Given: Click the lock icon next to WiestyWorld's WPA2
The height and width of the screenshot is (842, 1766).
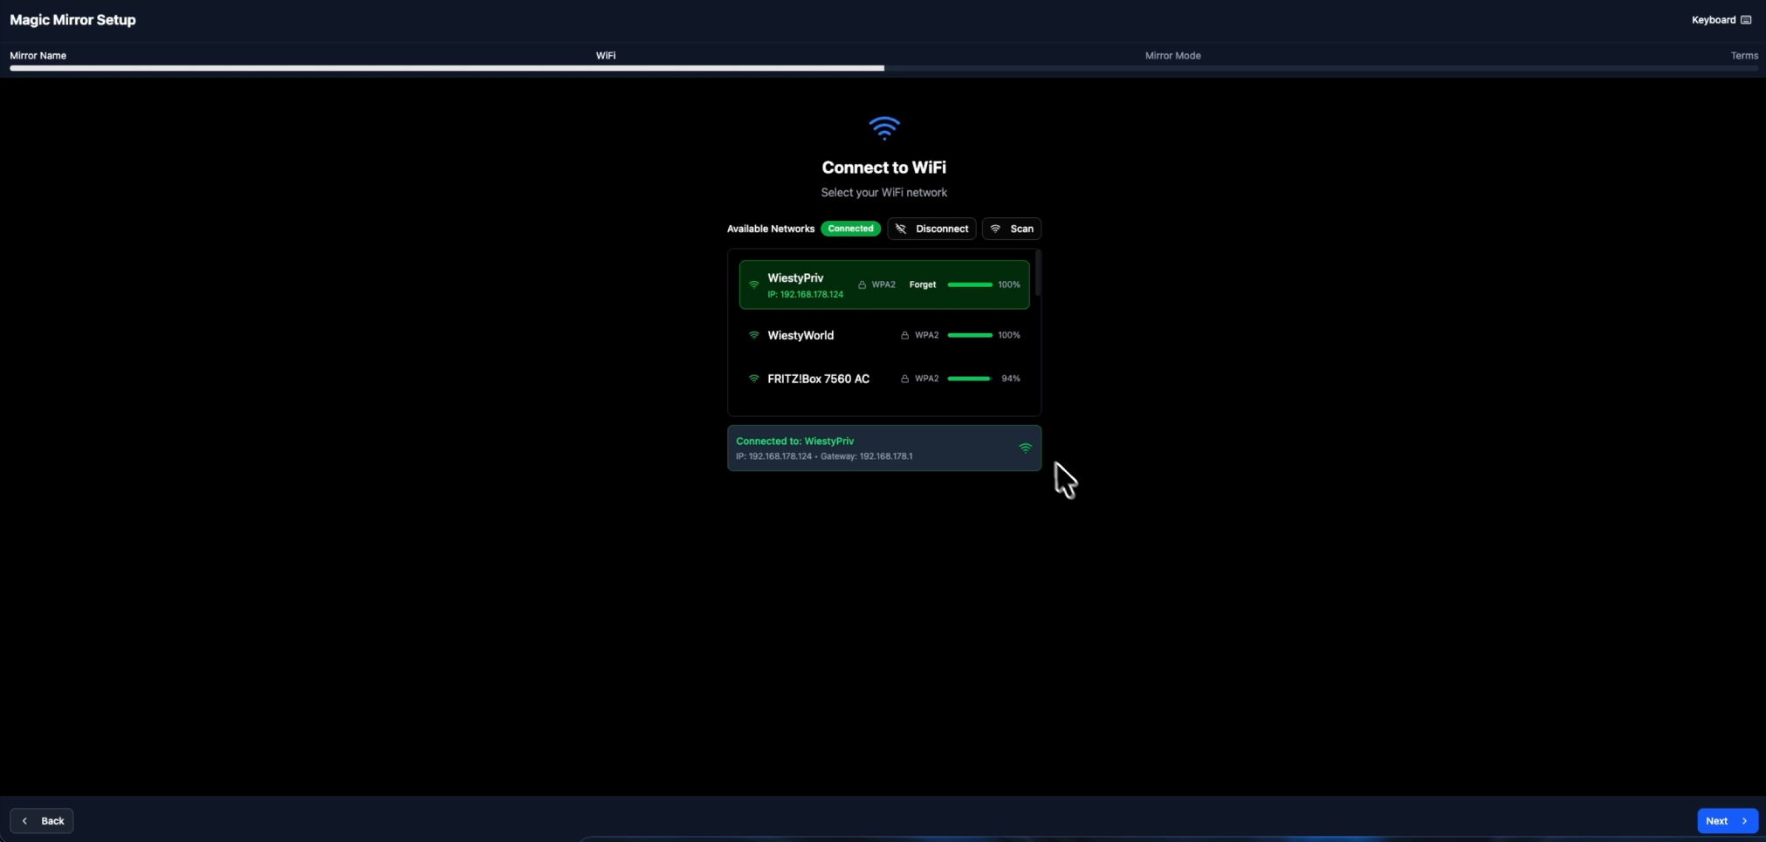Looking at the screenshot, I should [904, 335].
